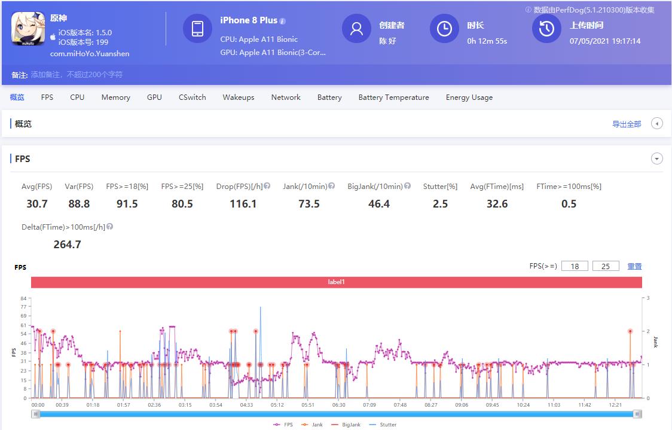Toggle FPS series in chart legend
This screenshot has height=430, width=672.
(x=283, y=425)
